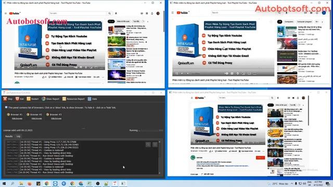Open the more actions ellipsis in the top-left window
The height and width of the screenshot is (187, 333).
click(103, 77)
